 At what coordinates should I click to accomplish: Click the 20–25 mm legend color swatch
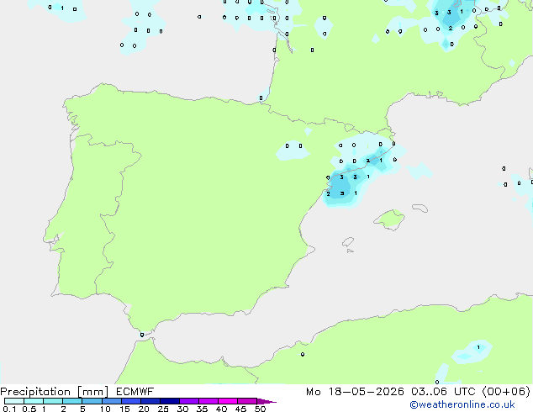tap(150, 401)
